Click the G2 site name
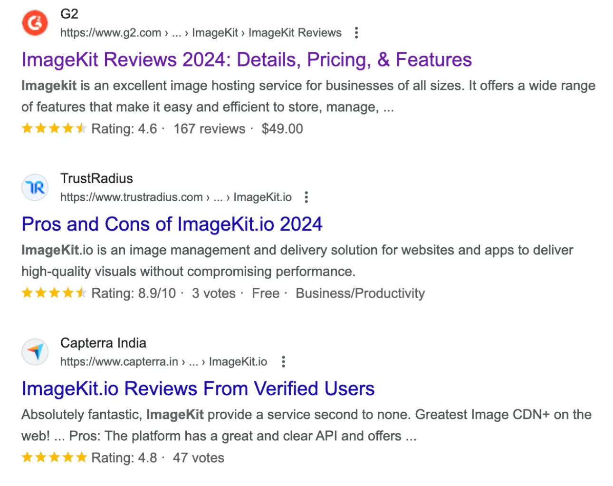The image size is (613, 486). pos(69,14)
